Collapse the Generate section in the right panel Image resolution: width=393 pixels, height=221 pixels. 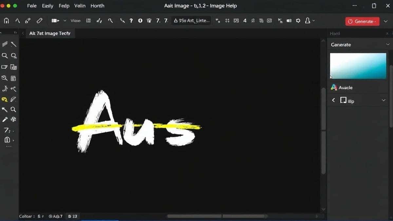[x=388, y=45]
